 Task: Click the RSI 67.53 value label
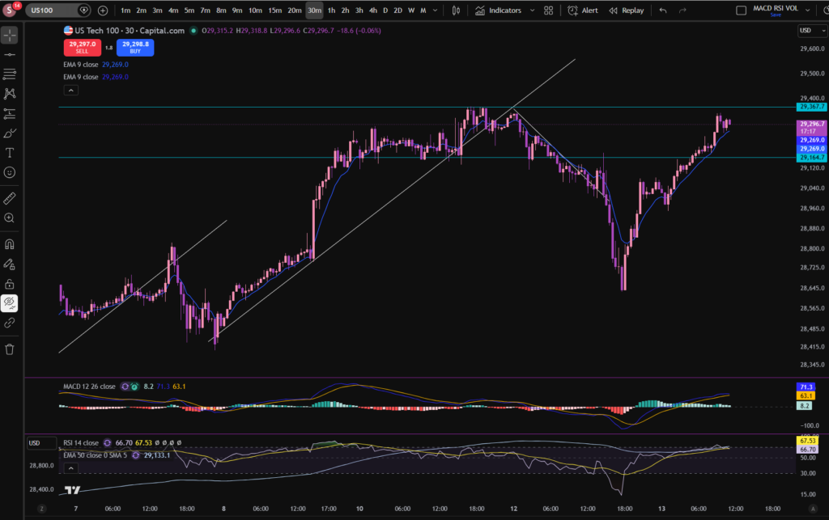point(807,440)
